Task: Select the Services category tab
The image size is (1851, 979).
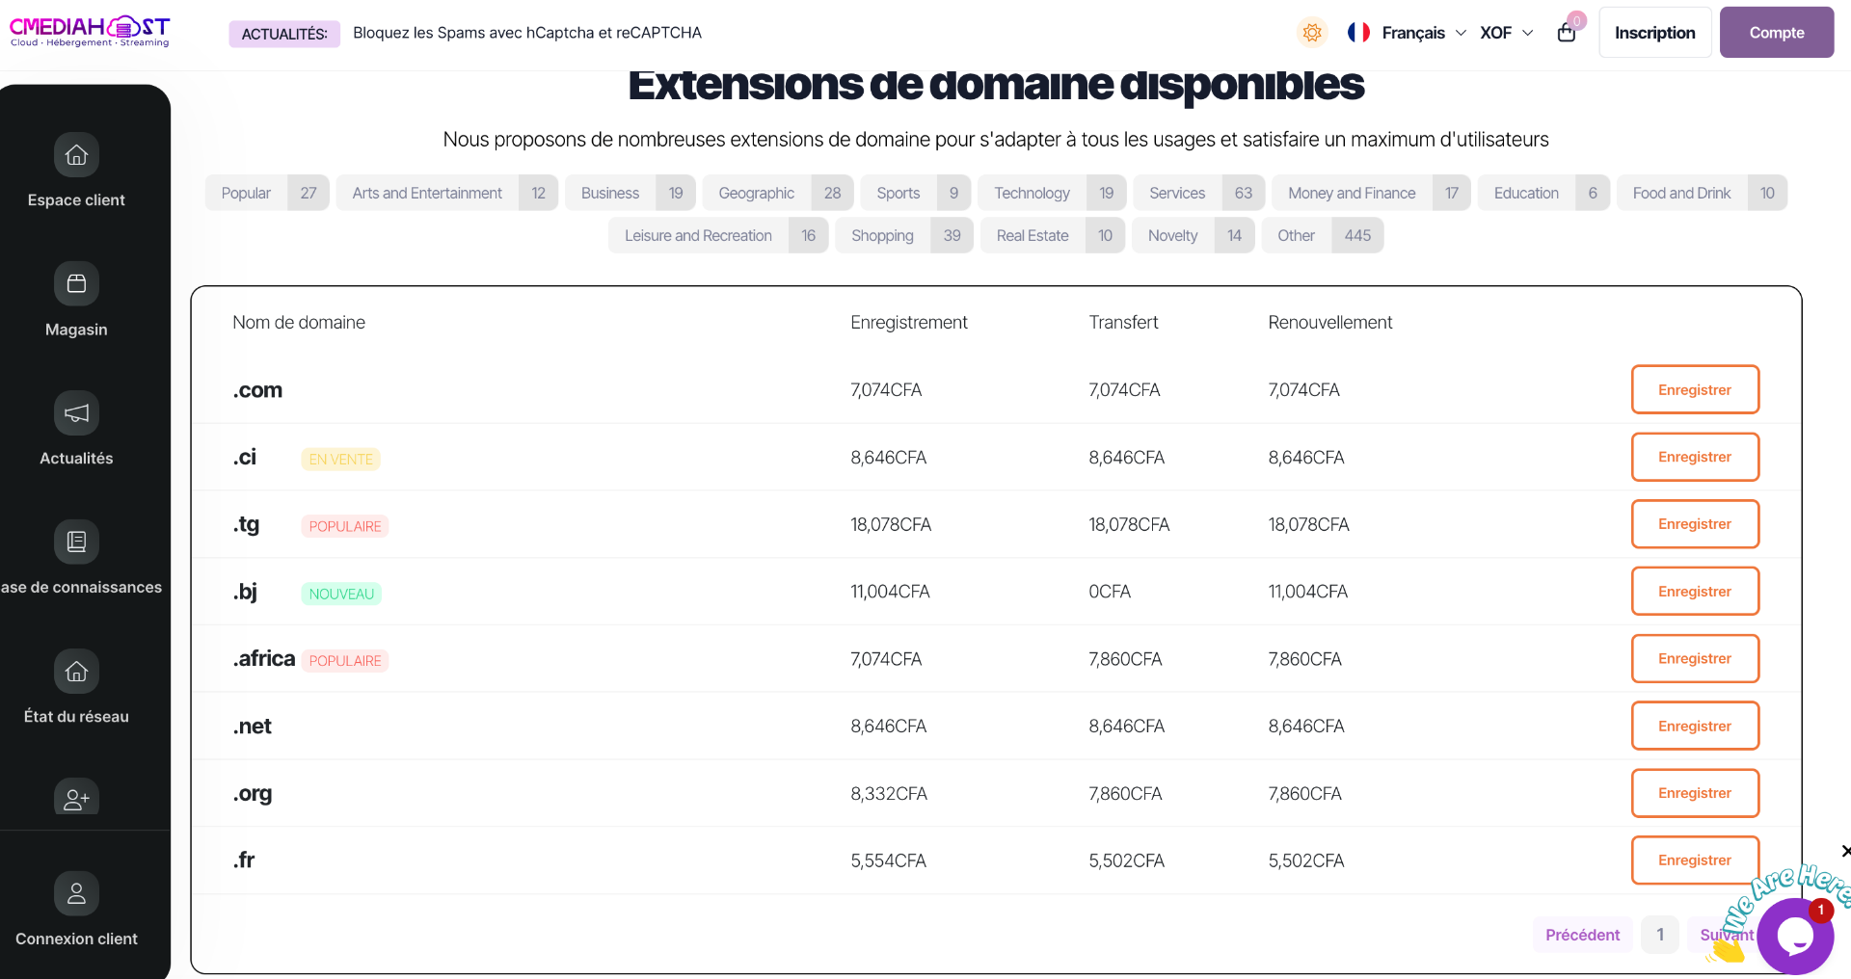Action: [1199, 193]
